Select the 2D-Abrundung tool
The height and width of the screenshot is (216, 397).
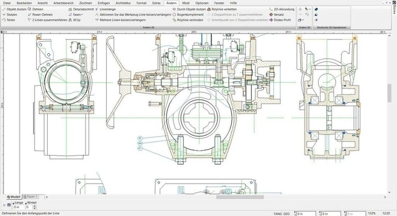[284, 9]
